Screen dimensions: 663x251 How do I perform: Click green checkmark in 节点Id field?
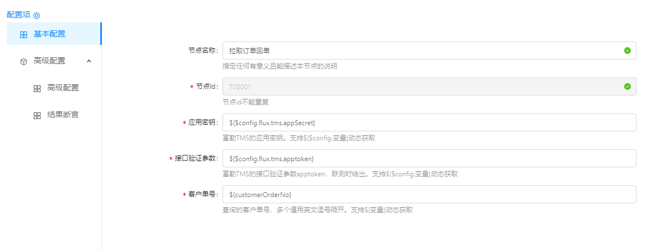click(627, 86)
